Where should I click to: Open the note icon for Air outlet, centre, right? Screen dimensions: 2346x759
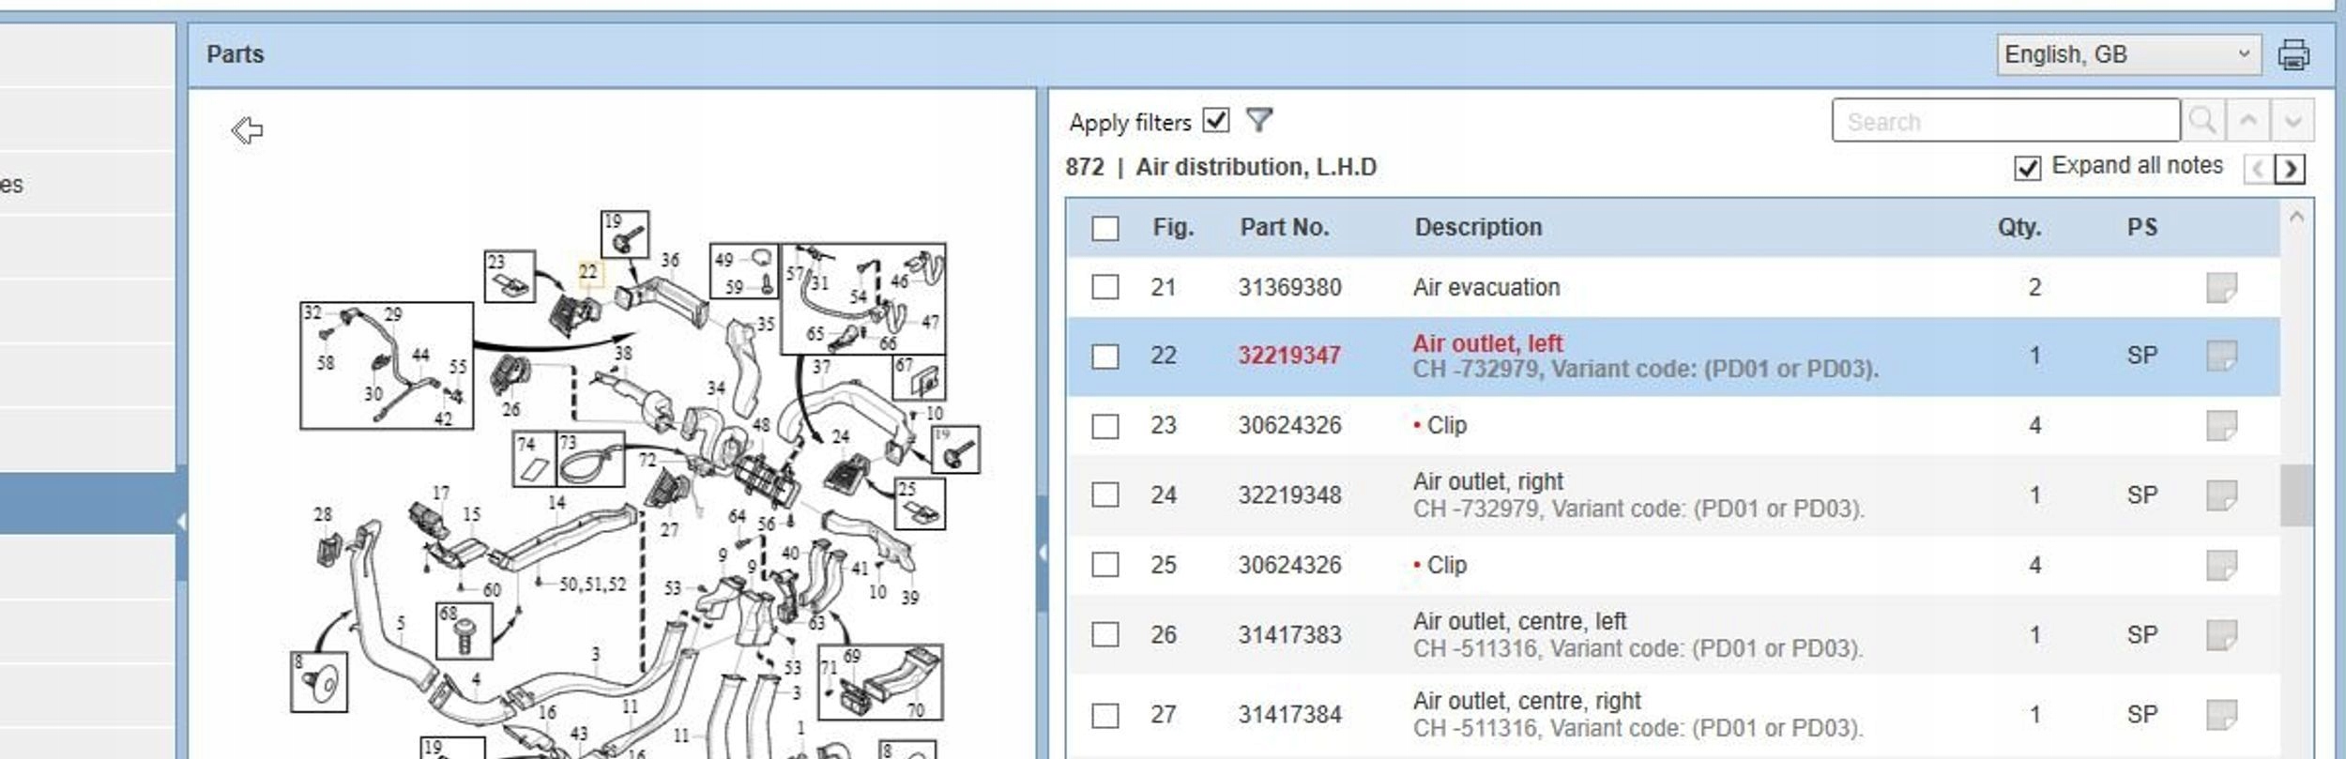2221,714
